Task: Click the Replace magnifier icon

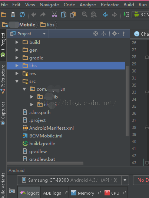Action: pyautogui.click(x=94, y=14)
